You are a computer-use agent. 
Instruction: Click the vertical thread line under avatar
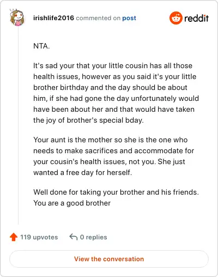pyautogui.click(x=19, y=125)
